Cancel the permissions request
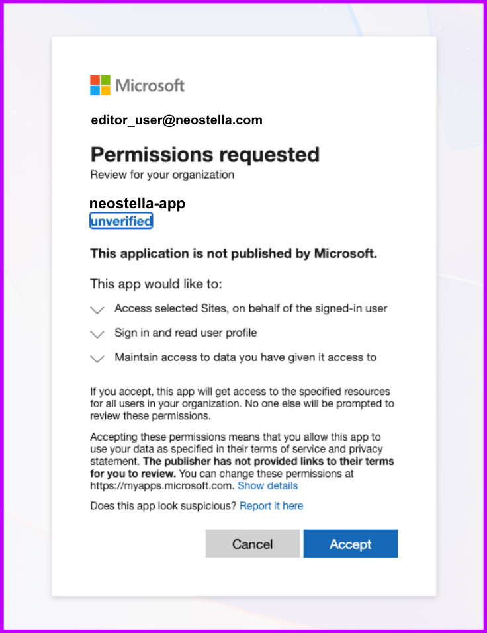The height and width of the screenshot is (633, 487). (253, 544)
